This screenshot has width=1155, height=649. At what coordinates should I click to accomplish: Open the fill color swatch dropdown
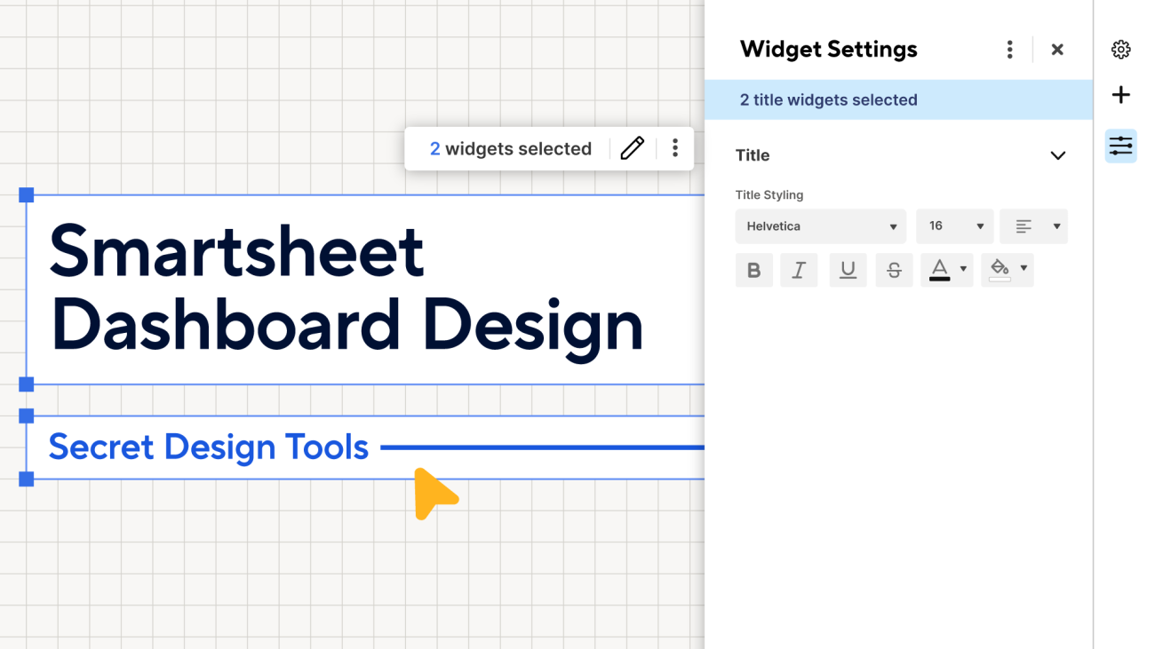click(1023, 270)
